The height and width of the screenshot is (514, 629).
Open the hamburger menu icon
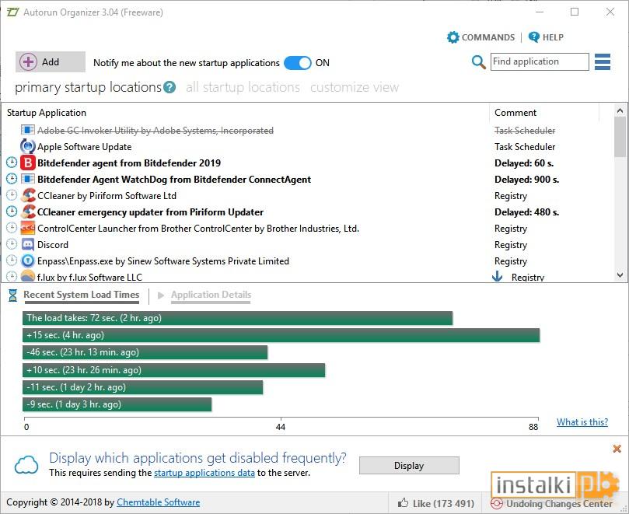click(x=602, y=61)
